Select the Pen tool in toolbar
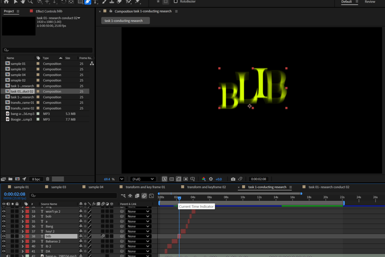Screen dimensions: 385x257 tap(88, 2)
